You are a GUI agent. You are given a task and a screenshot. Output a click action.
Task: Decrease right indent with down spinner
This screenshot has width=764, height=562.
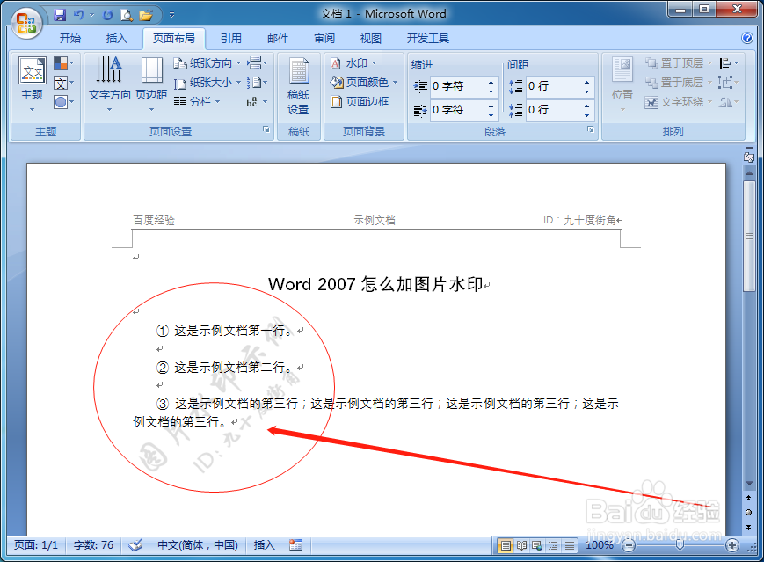491,115
